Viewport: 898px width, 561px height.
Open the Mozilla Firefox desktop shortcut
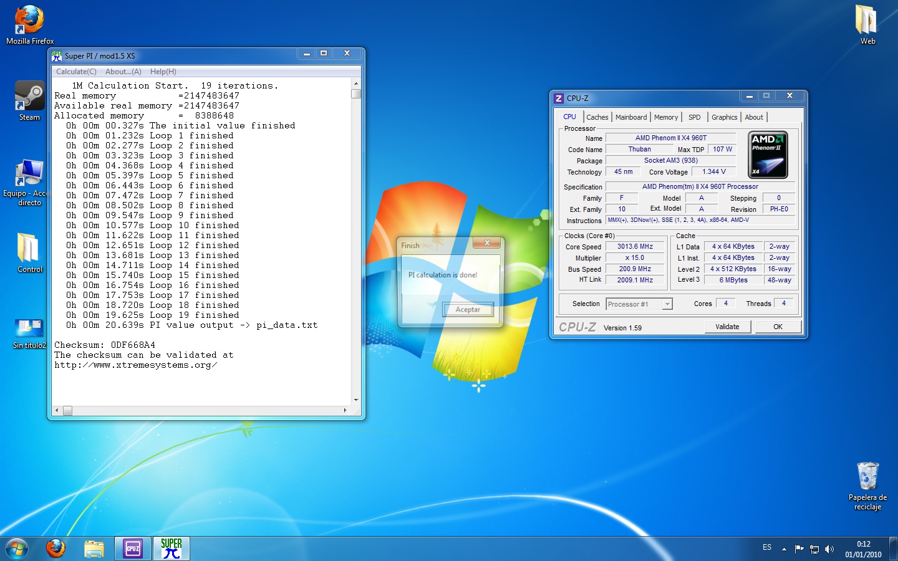click(x=29, y=25)
